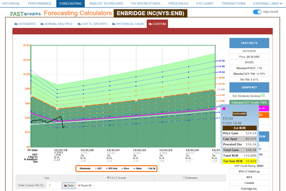The height and width of the screenshot is (191, 286).
Task: Click the Custom tab chart icon
Action: [151, 24]
